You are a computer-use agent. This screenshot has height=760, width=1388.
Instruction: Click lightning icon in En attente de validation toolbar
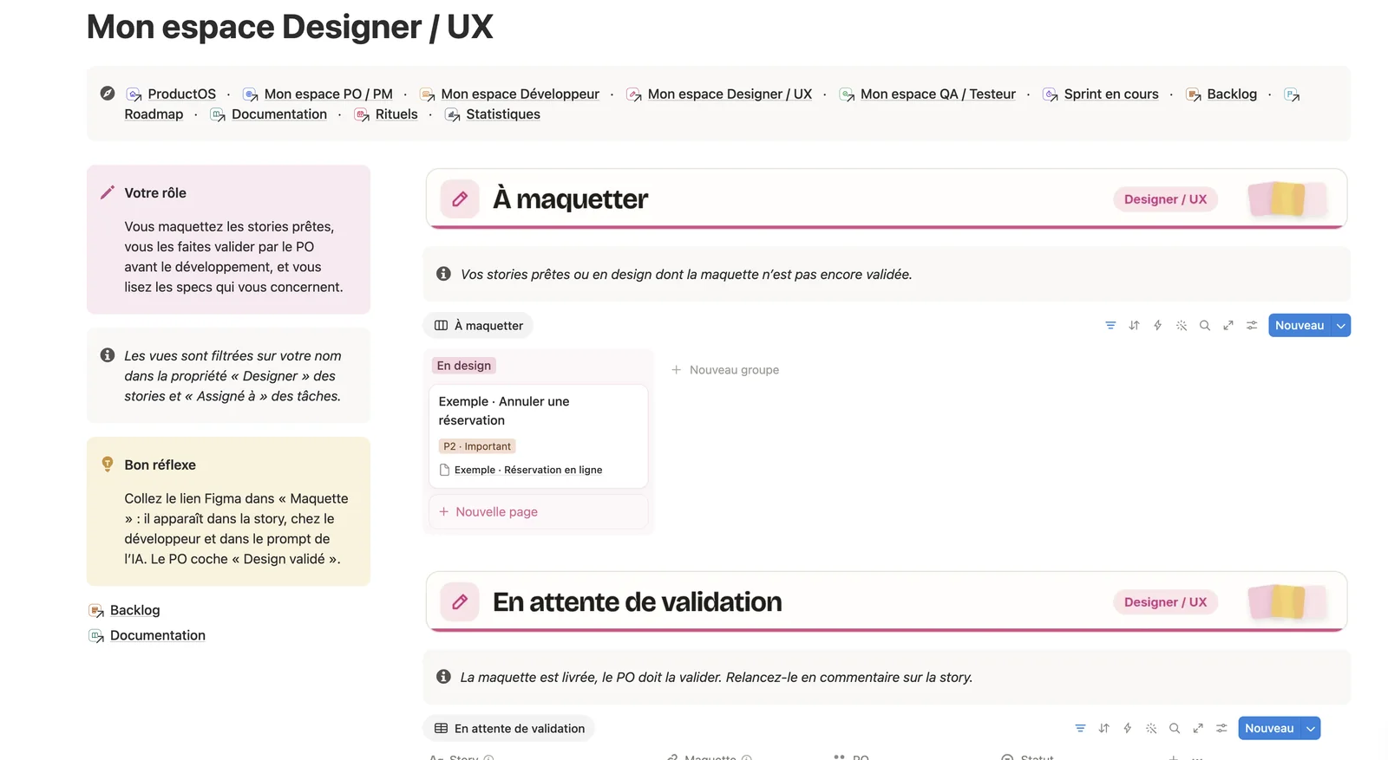point(1127,729)
